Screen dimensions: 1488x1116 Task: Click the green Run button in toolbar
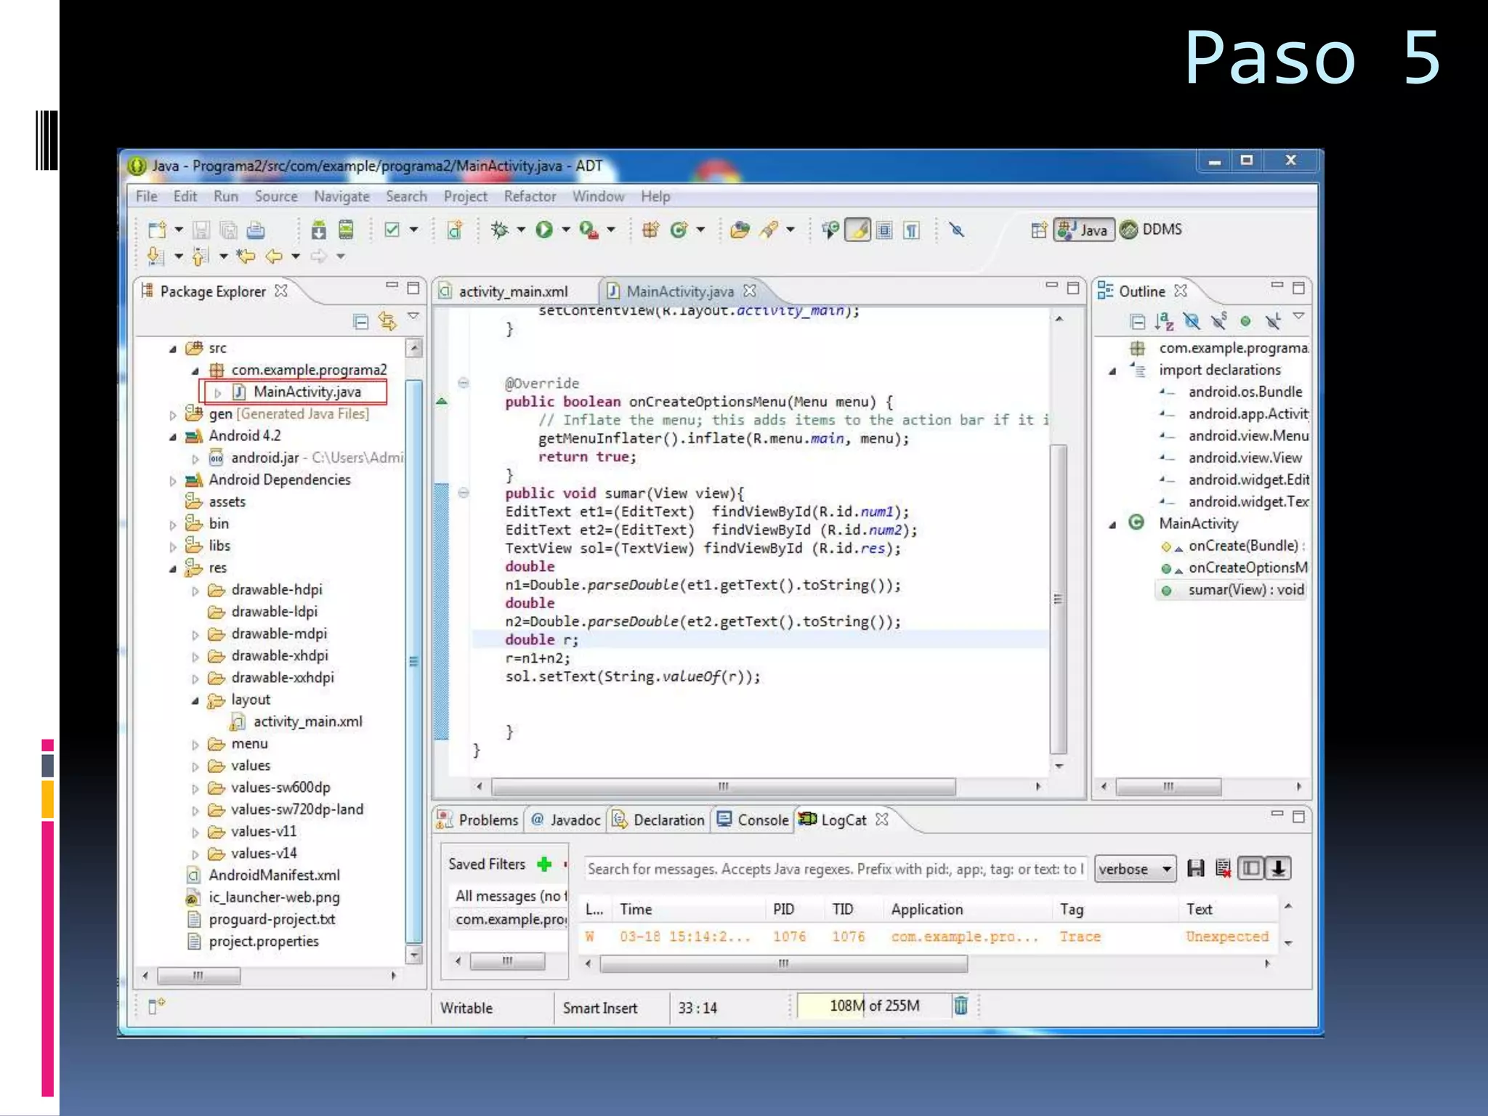543,230
